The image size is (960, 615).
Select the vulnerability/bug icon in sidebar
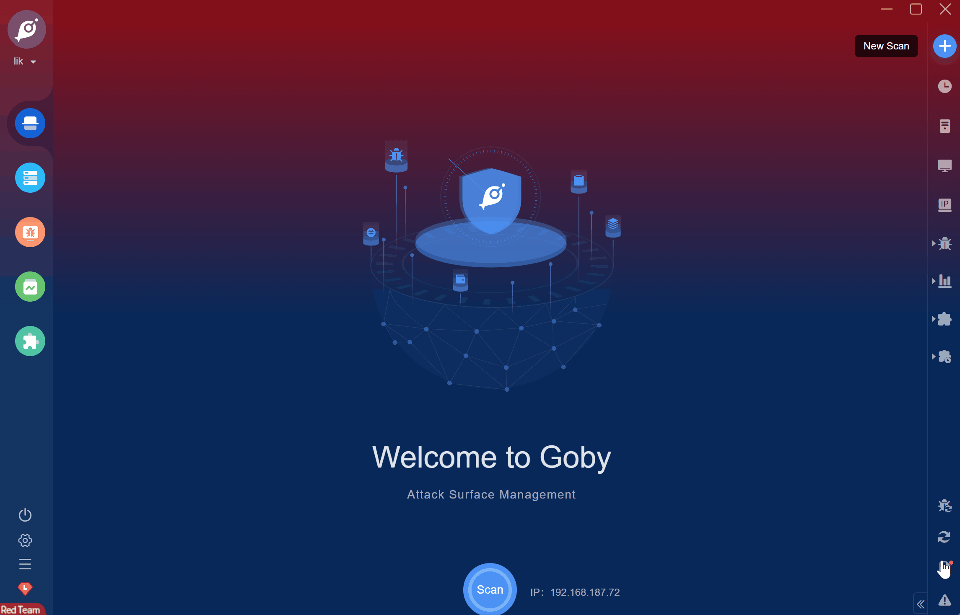(30, 230)
